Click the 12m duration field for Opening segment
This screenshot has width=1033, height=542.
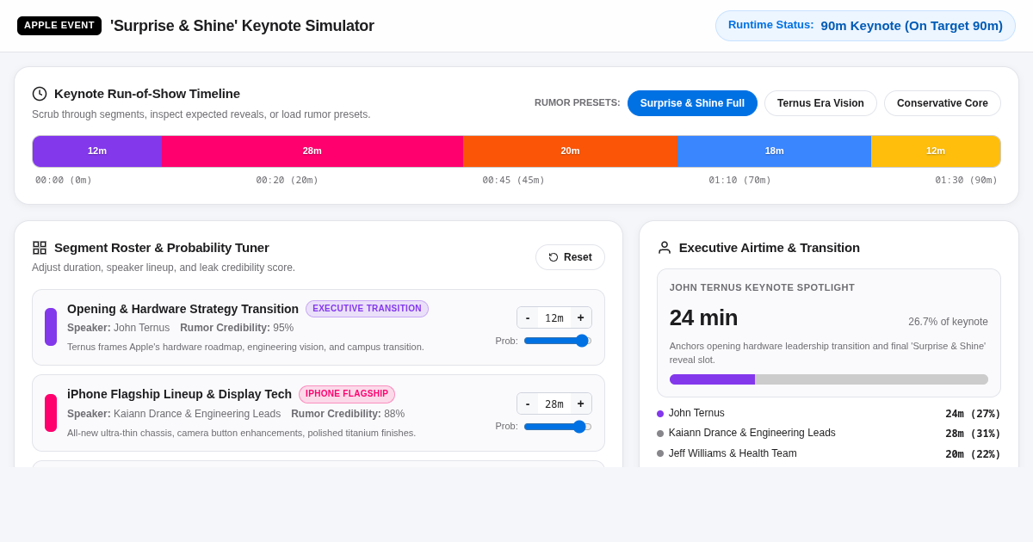point(554,317)
